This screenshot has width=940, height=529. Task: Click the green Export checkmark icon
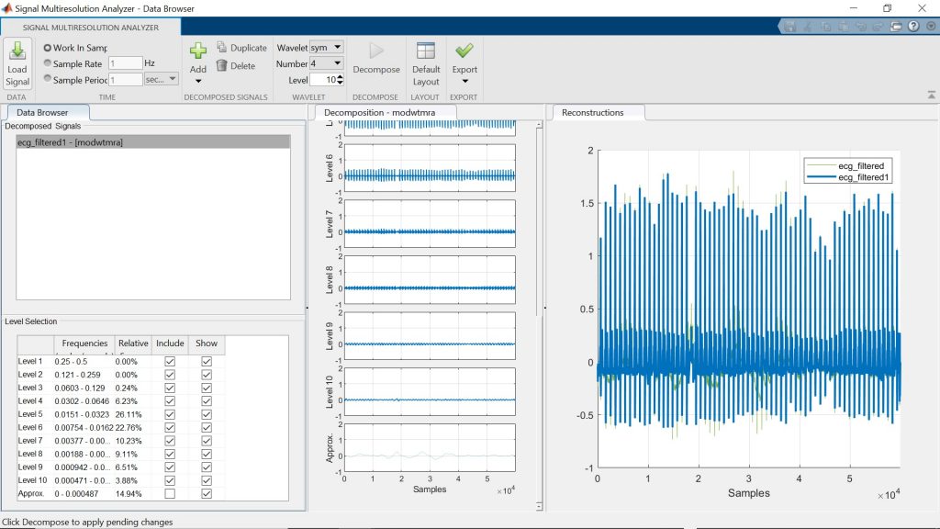[x=464, y=51]
